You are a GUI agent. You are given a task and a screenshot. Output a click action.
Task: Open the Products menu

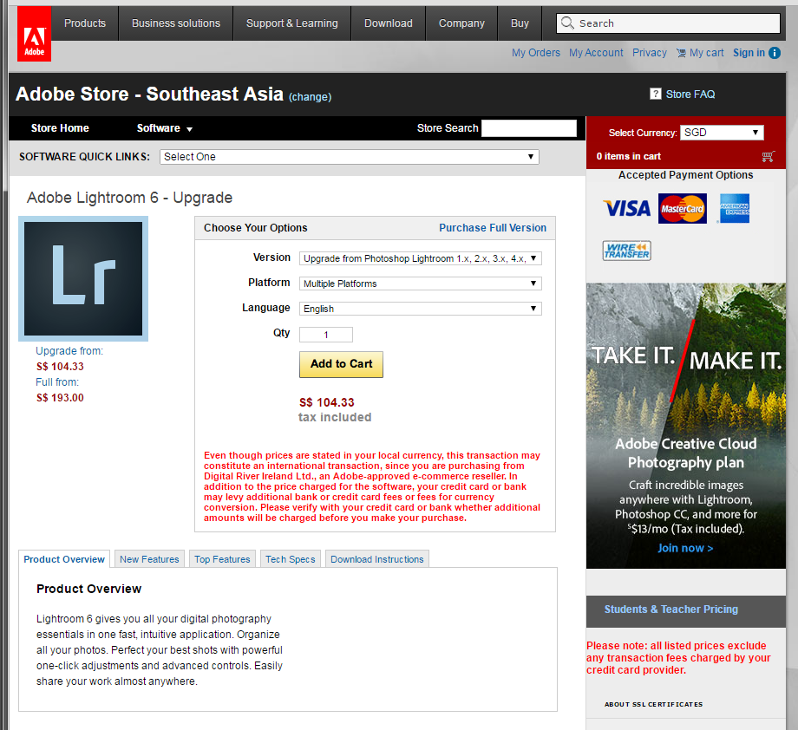pyautogui.click(x=85, y=23)
